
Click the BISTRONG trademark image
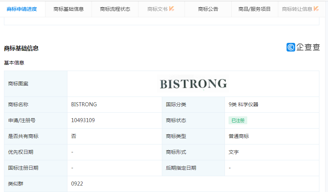coord(193,84)
